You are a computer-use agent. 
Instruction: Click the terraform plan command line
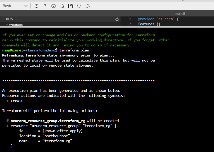point(74,50)
